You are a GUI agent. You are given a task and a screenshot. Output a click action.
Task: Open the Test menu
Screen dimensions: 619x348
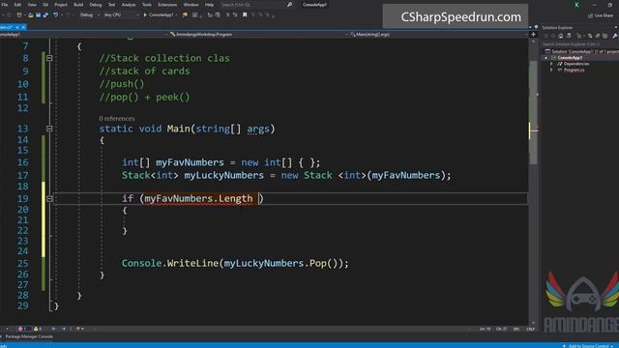112,5
